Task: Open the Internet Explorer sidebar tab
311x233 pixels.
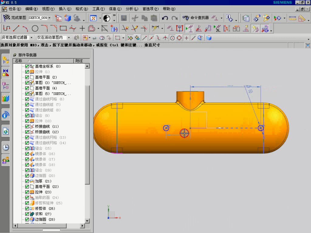Action: (x=5, y=131)
